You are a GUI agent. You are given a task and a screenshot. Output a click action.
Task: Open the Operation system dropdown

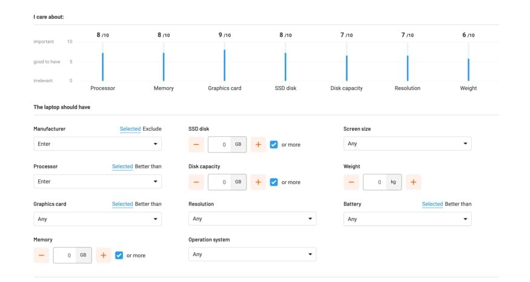[x=252, y=255]
